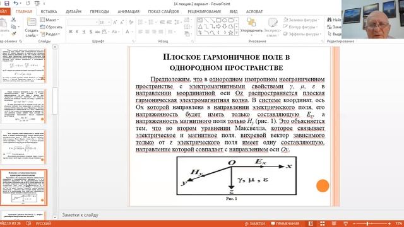Image resolution: width=404 pixels, height=227 pixels.
Task: Open the font color picker
Action: pos(129,32)
